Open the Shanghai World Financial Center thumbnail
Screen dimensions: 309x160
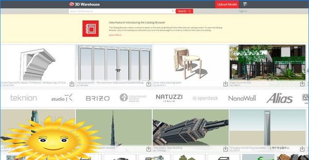268,127
